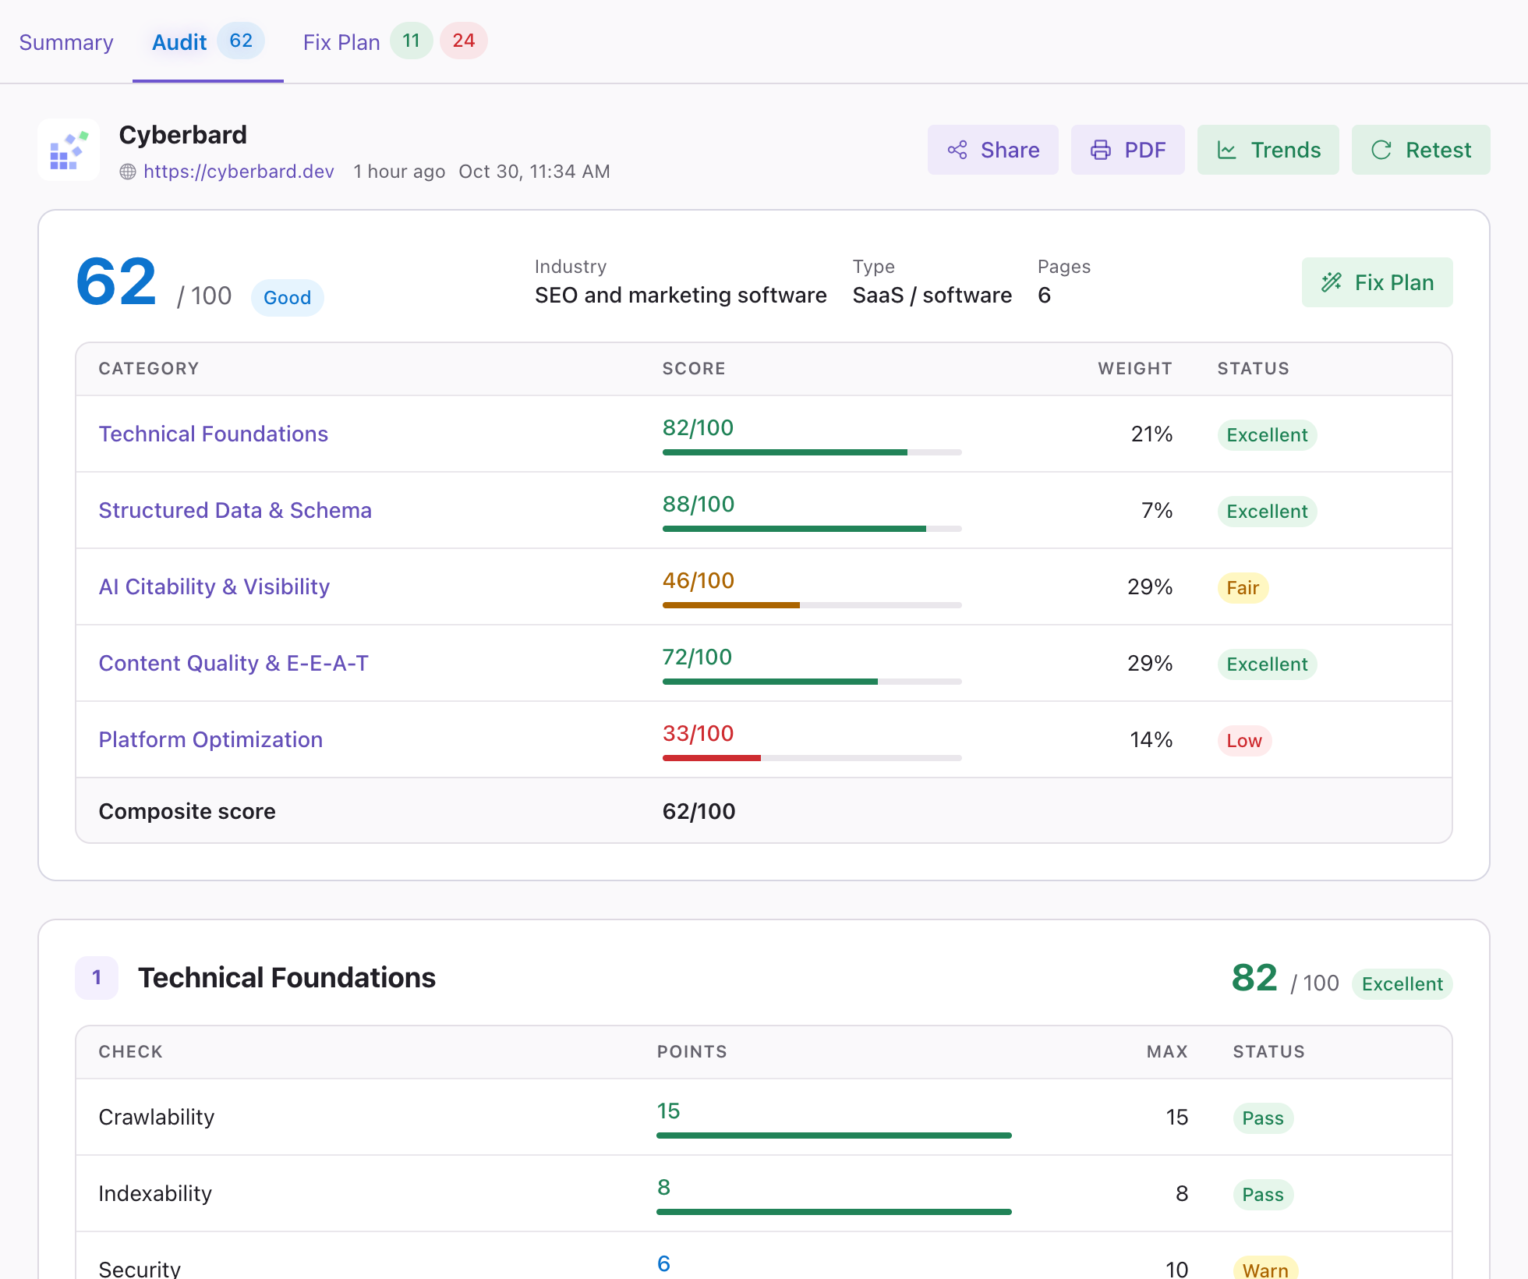Click the WEIGHT column header
This screenshot has width=1528, height=1279.
[1135, 368]
